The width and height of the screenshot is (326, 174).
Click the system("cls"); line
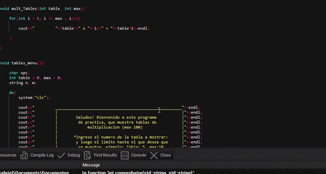click(34, 98)
